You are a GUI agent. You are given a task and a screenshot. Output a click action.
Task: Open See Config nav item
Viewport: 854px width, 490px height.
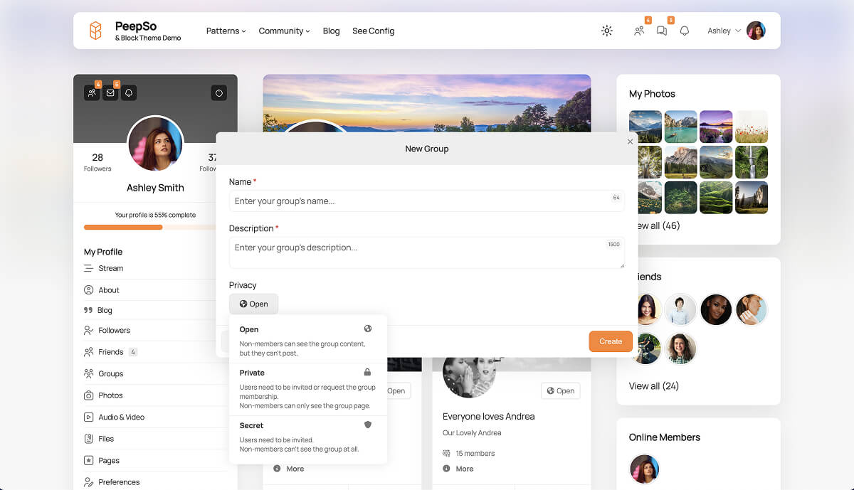click(373, 31)
